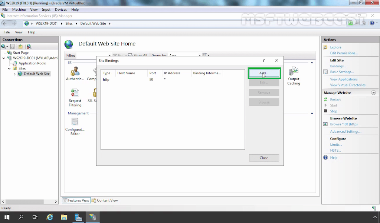Click Browse *:80 (http) link
The height and width of the screenshot is (223, 380).
click(344, 124)
